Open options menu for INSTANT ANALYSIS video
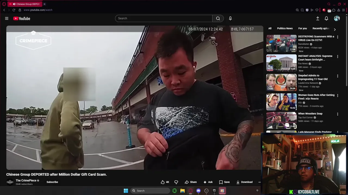Viewport: 348px width, 195px height. tap(338, 57)
